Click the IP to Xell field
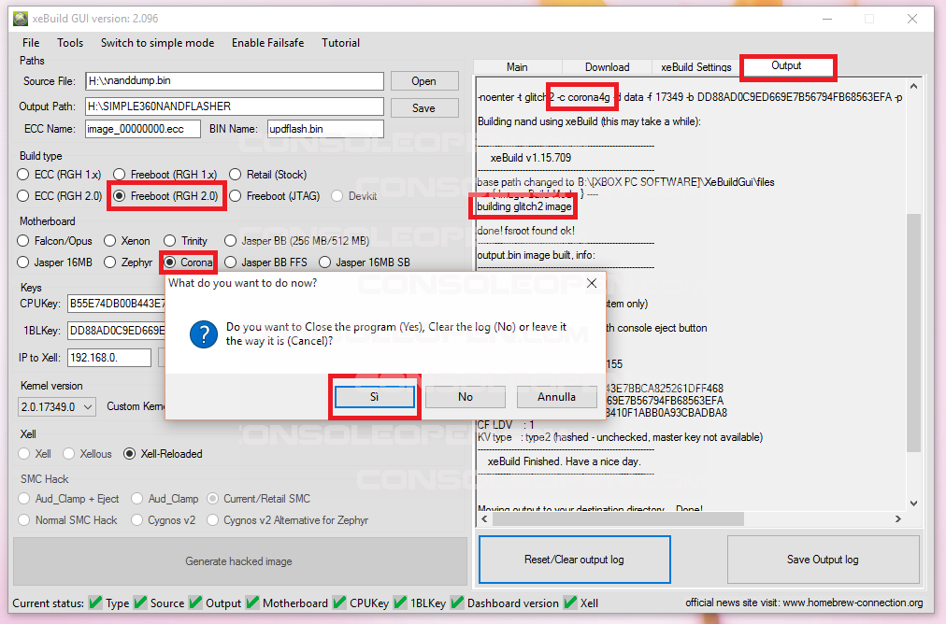Viewport: 946px width, 624px height. [x=109, y=358]
